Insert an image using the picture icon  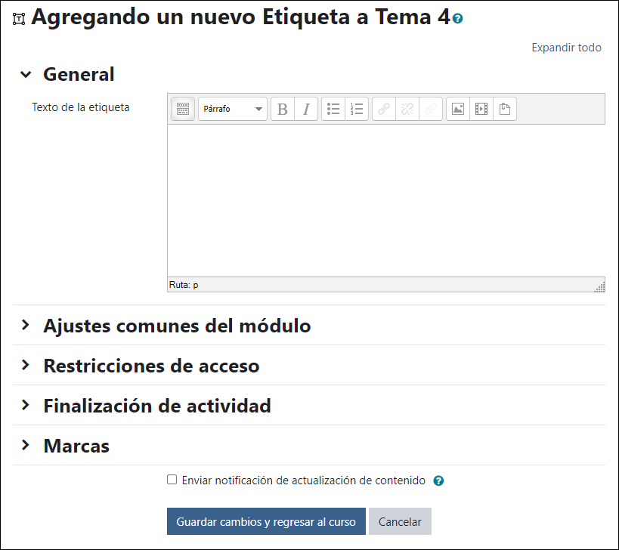(458, 109)
